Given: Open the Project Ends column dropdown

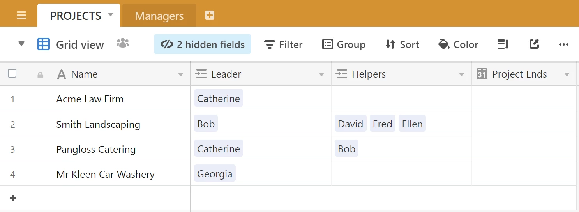Looking at the screenshot, I should 567,74.
